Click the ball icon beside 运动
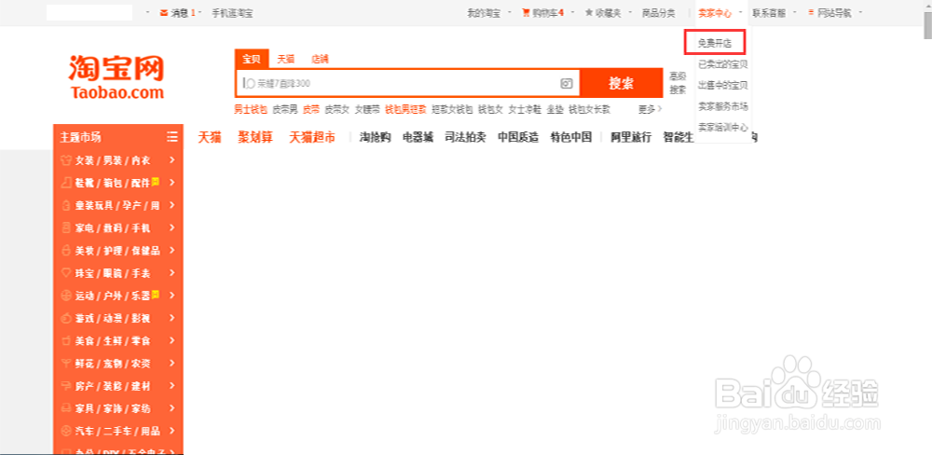This screenshot has width=932, height=455. 66,296
